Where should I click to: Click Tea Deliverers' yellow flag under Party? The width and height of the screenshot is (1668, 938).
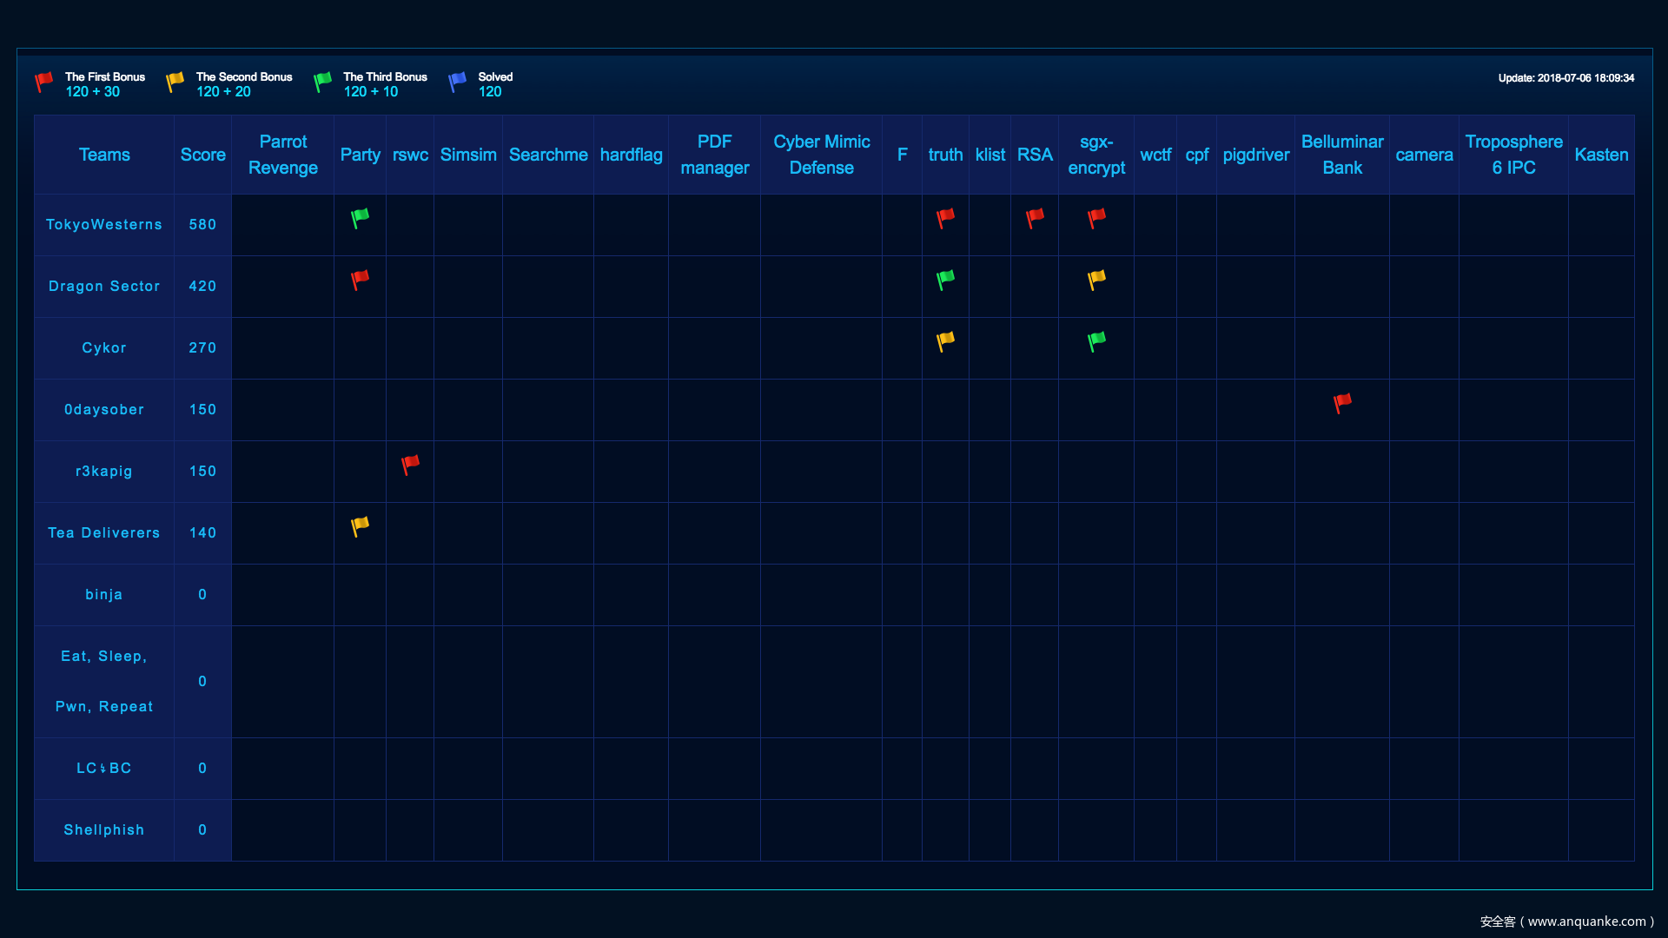[360, 526]
